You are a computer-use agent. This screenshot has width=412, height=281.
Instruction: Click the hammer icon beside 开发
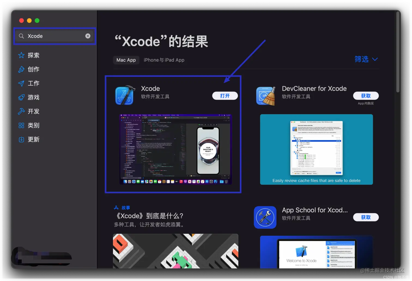(x=21, y=111)
